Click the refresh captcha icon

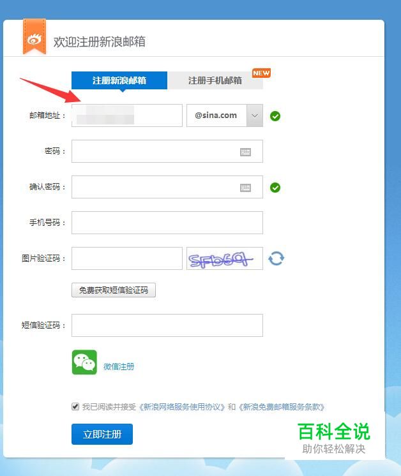click(x=276, y=258)
